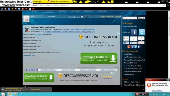The height and width of the screenshot is (96, 170).
Task: Share via small Pinterest icon
Action: (139, 47)
